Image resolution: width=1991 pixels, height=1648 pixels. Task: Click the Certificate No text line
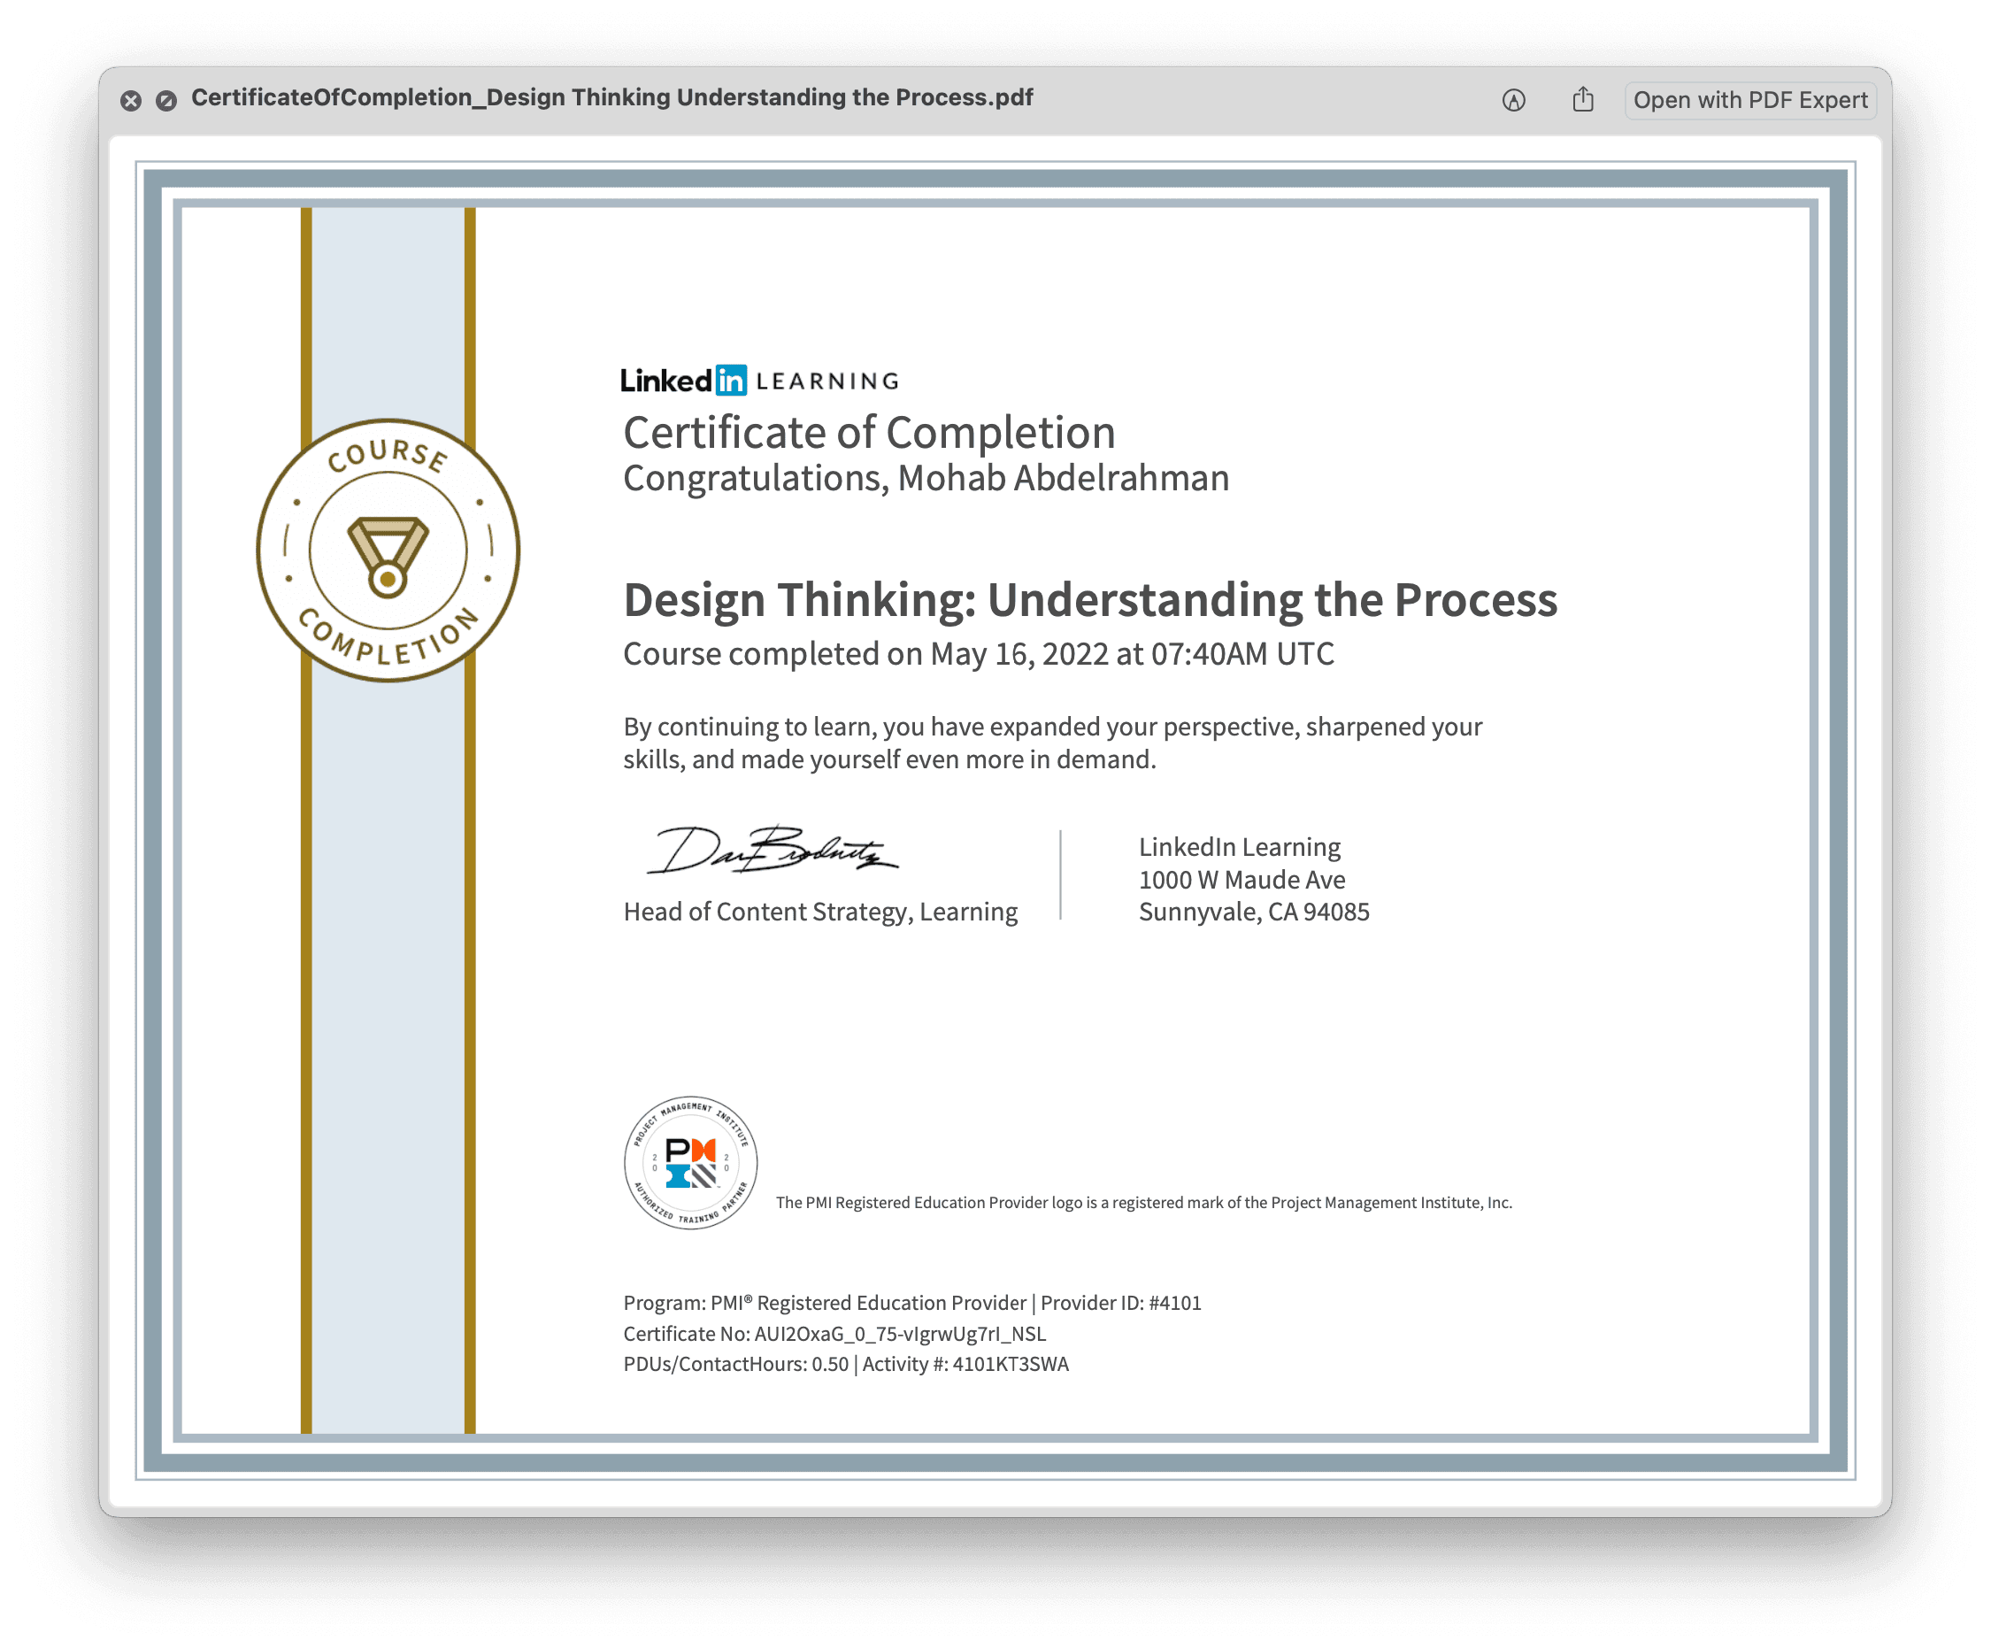pyautogui.click(x=834, y=1333)
